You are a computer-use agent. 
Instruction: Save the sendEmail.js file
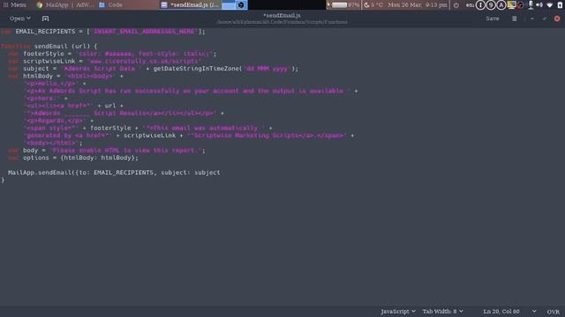tap(493, 18)
